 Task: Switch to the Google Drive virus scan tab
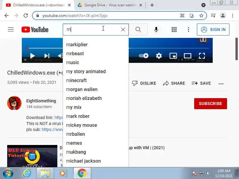(110, 5)
